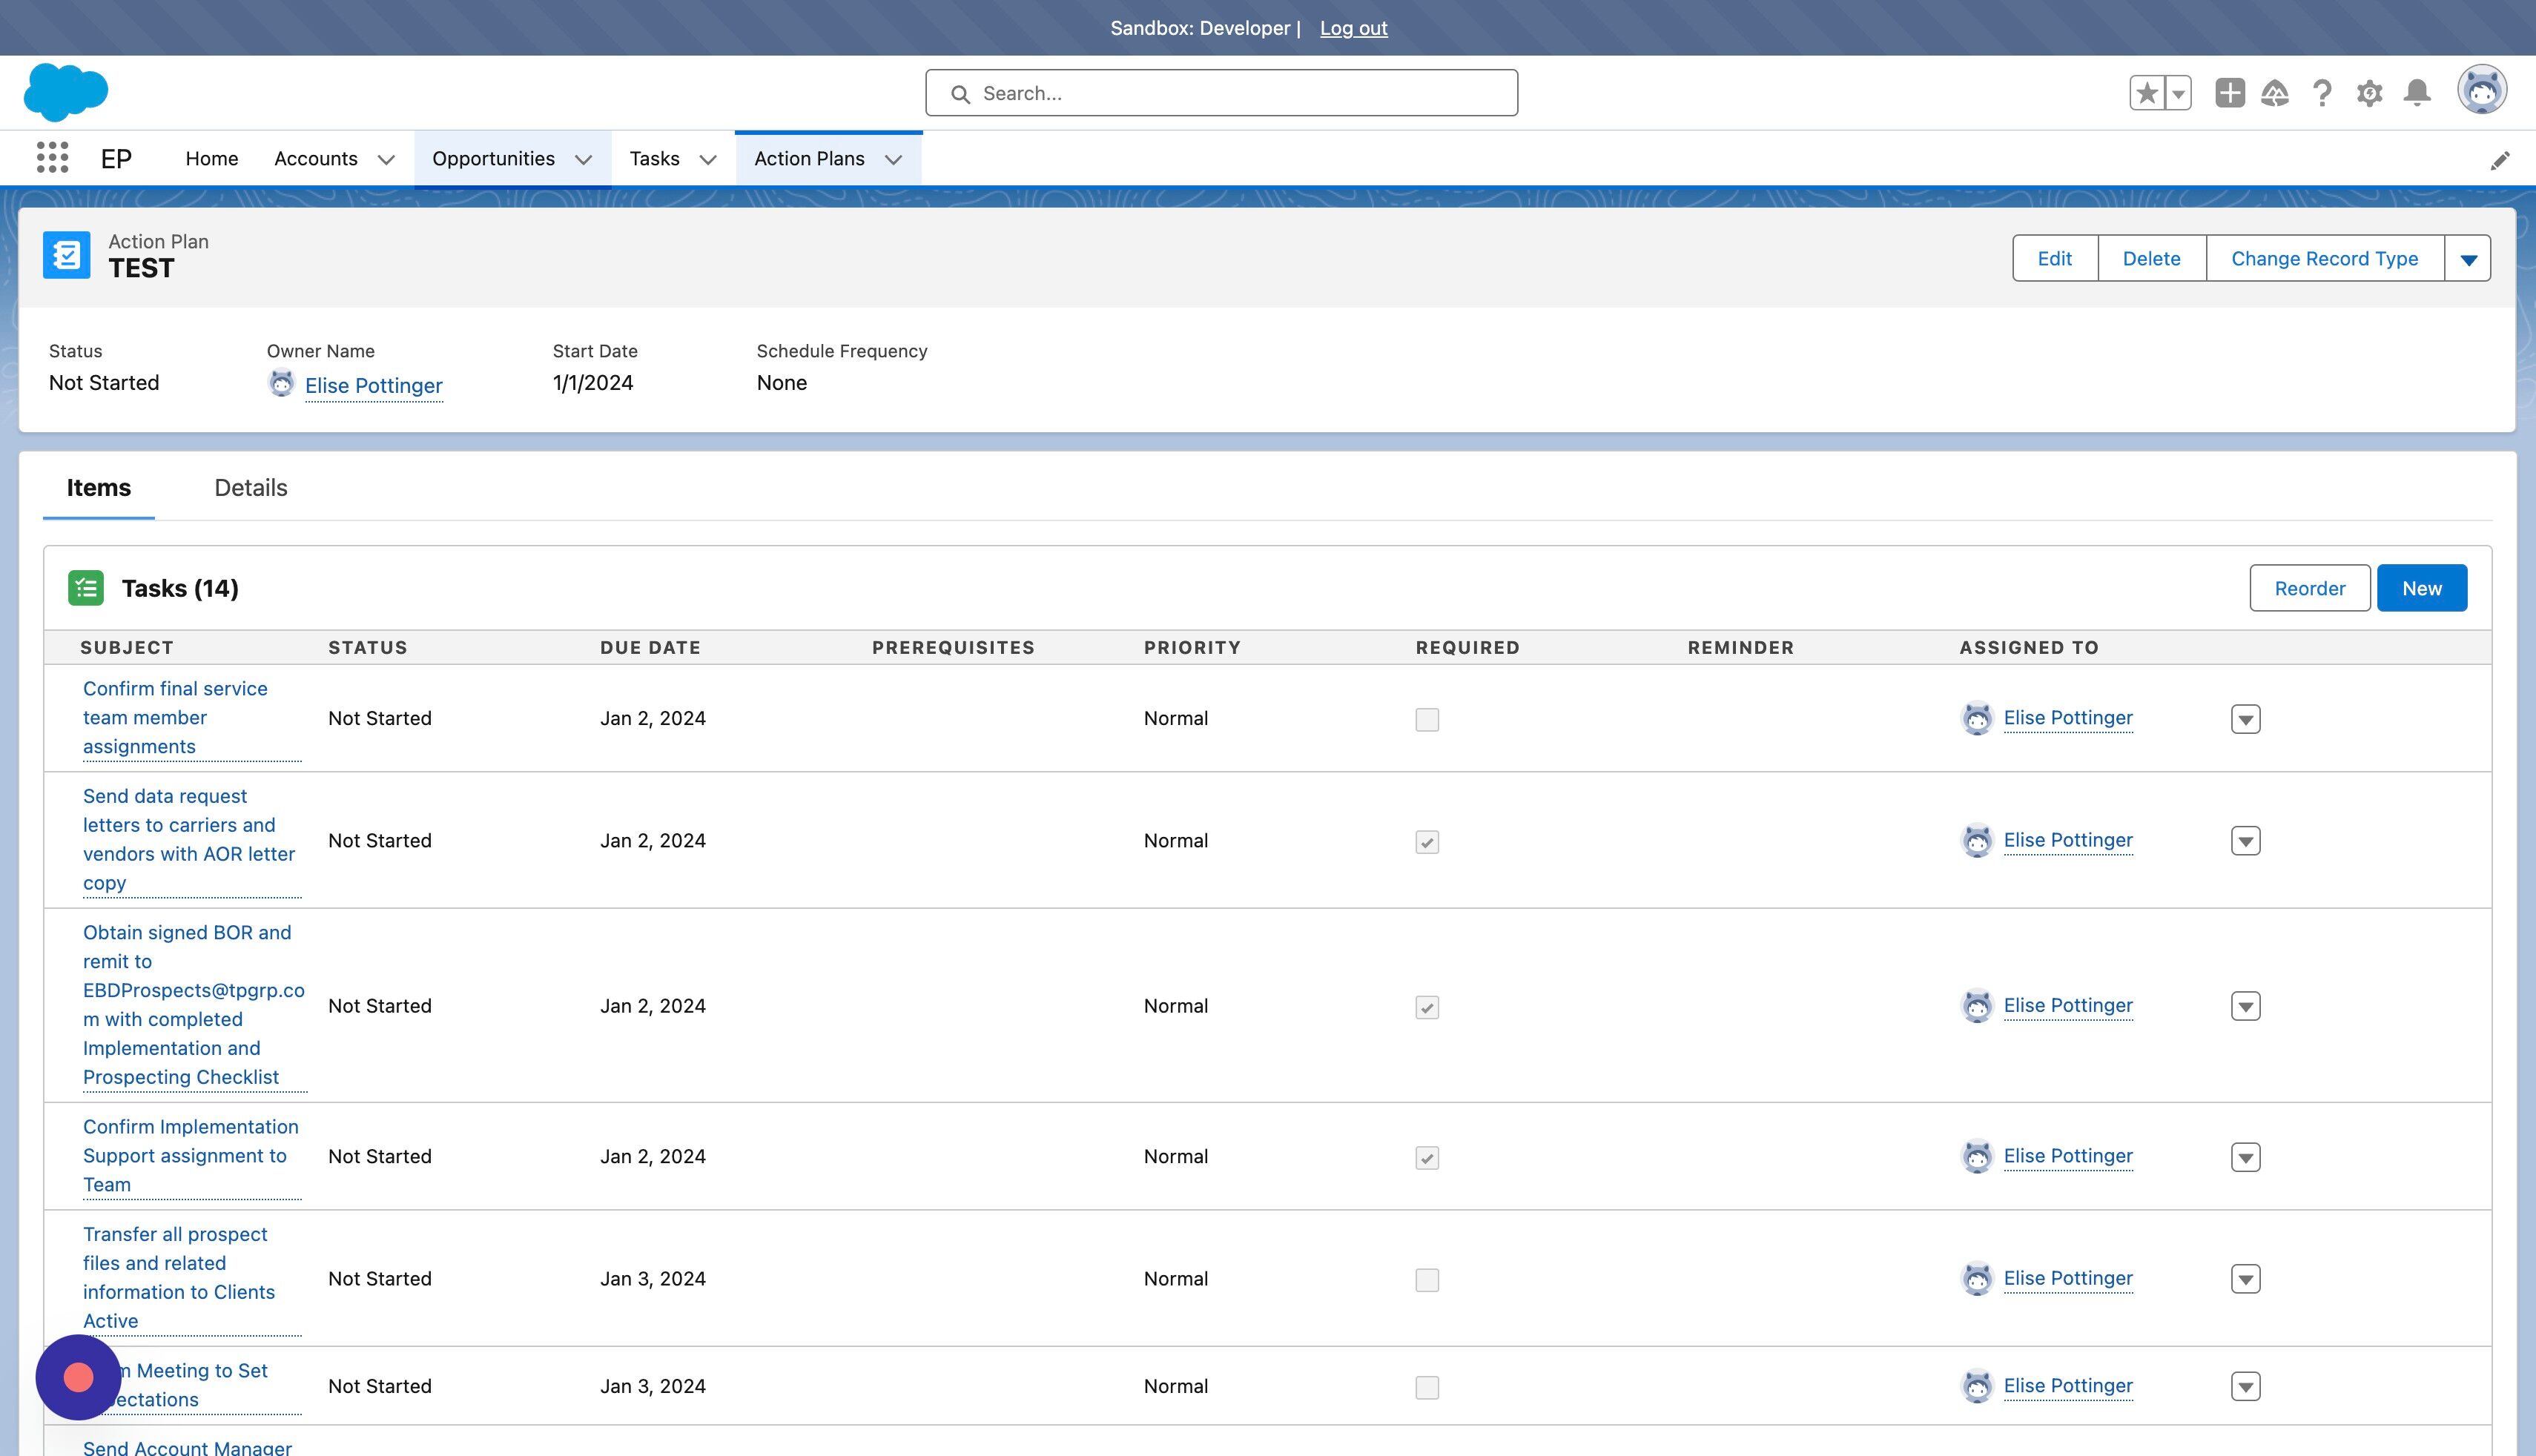Open the Setup gear icon

coord(2369,93)
